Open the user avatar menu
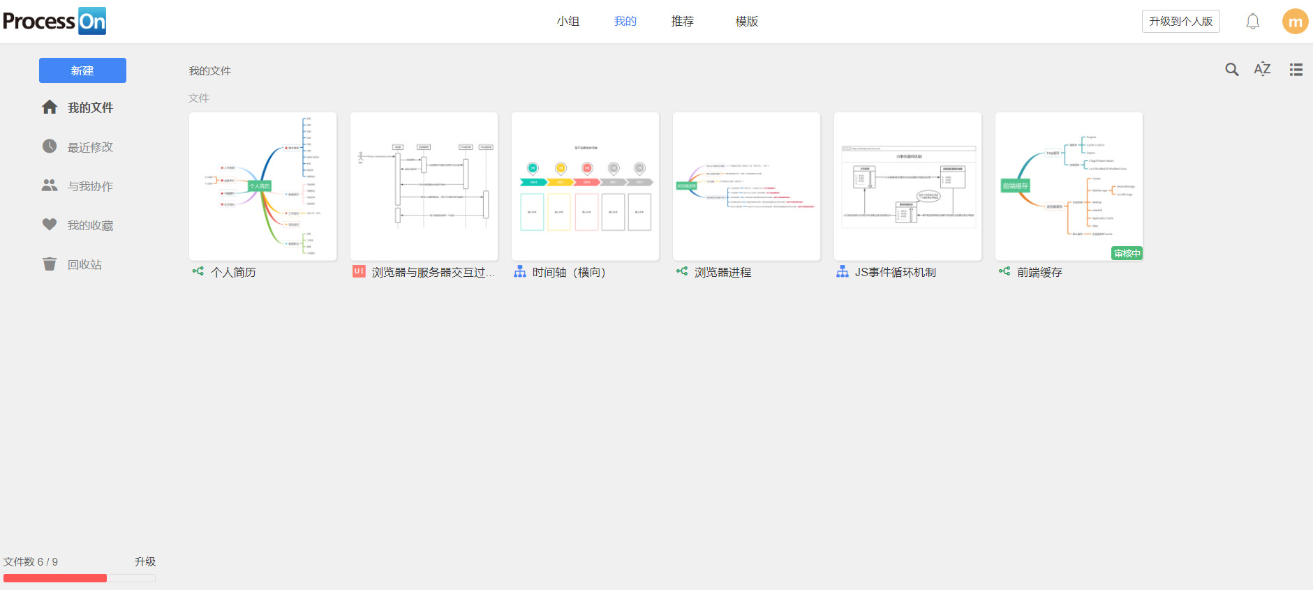The width and height of the screenshot is (1313, 590). click(x=1296, y=21)
